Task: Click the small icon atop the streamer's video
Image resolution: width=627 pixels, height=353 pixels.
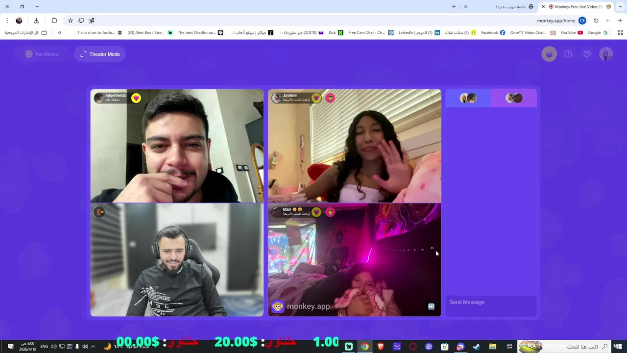Action: pyautogui.click(x=99, y=212)
